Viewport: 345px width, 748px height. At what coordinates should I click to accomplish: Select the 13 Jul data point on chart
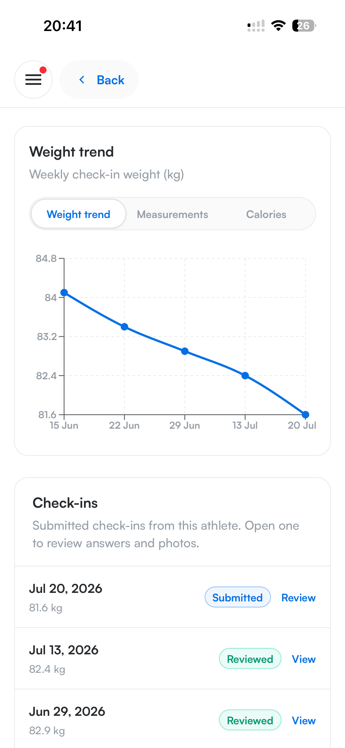click(245, 375)
